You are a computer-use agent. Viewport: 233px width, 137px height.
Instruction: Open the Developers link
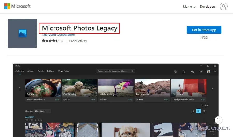coord(208,7)
